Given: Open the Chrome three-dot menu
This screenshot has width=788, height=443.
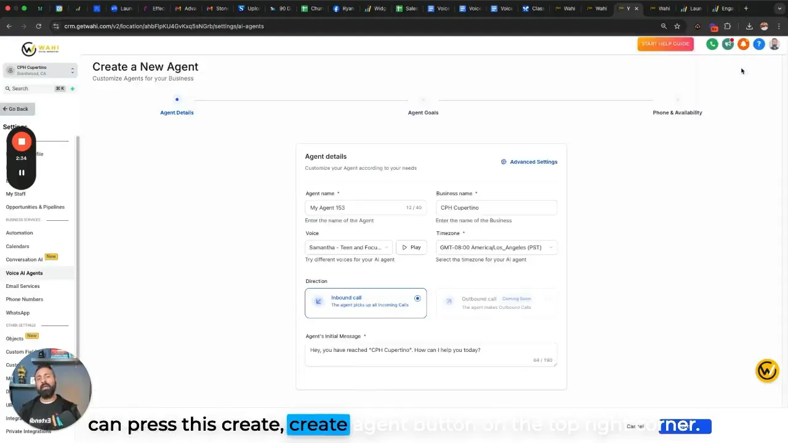Looking at the screenshot, I should pyautogui.click(x=779, y=26).
